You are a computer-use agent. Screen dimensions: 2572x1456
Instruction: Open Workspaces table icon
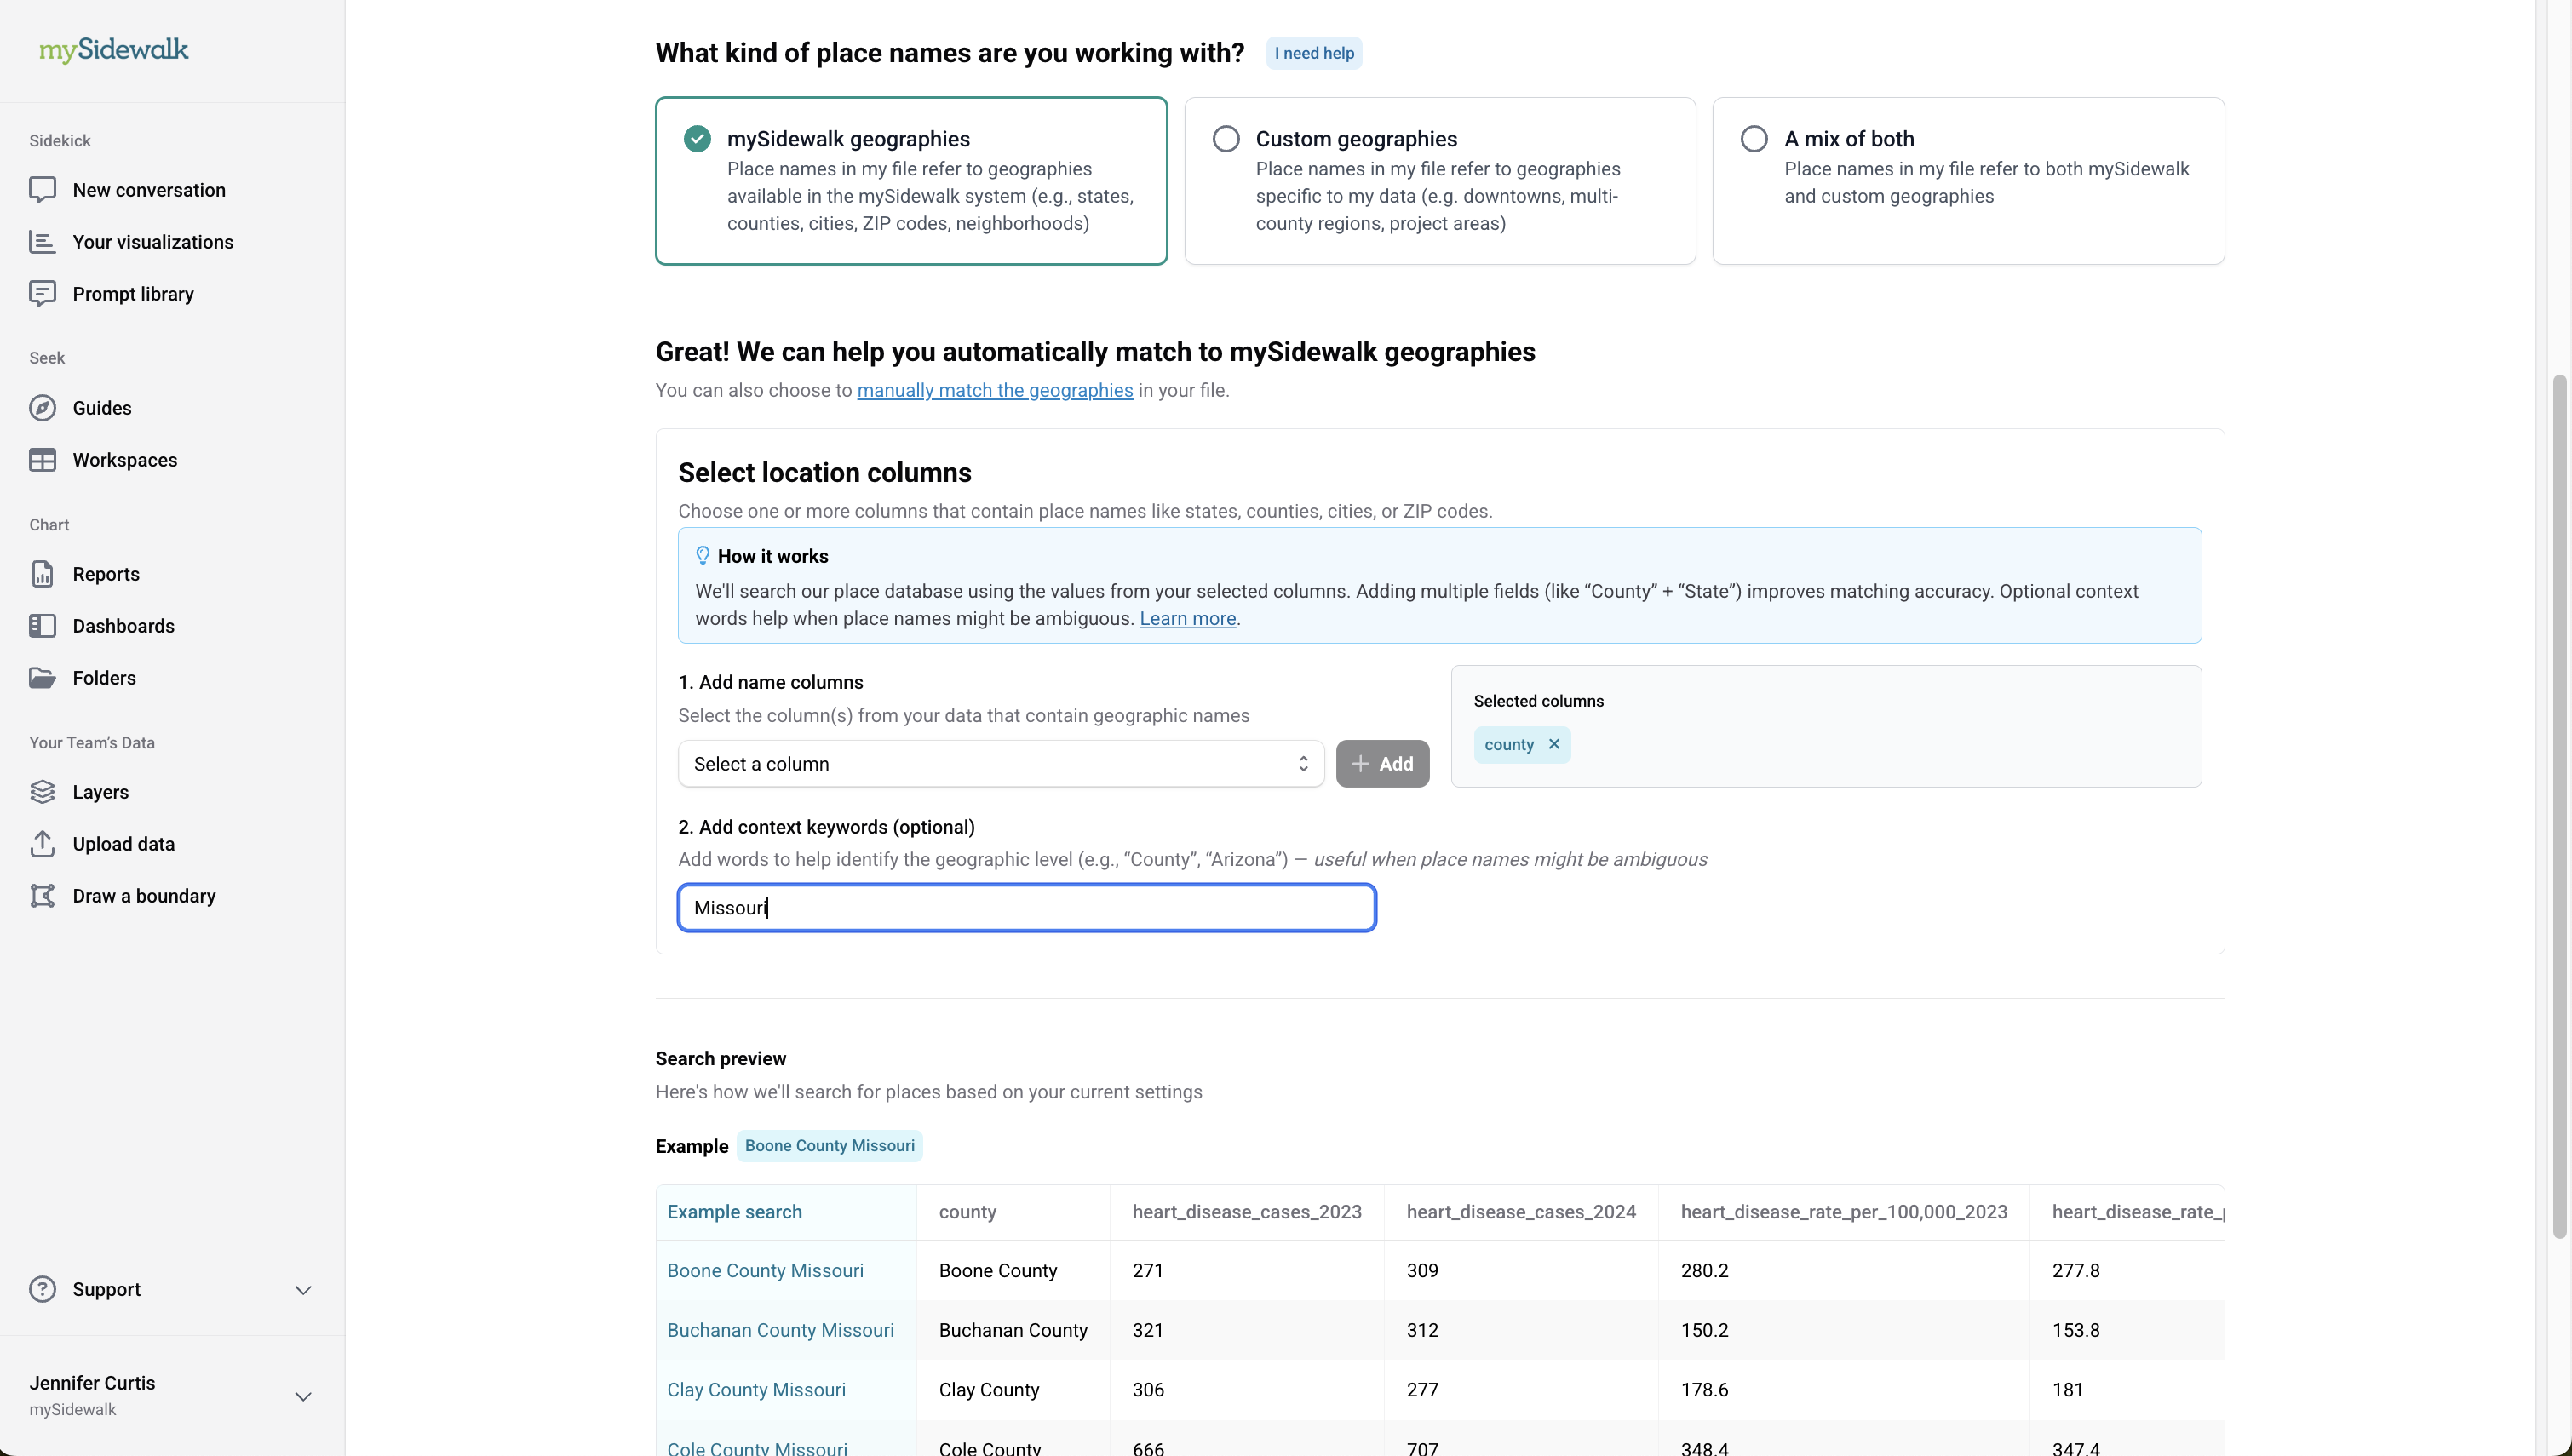(x=42, y=459)
